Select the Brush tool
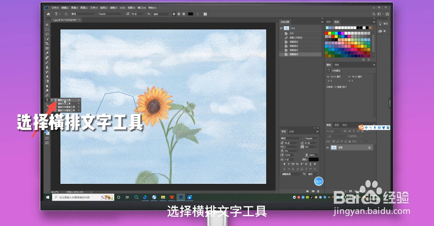Screen dimensions: 434x226 tap(47, 62)
